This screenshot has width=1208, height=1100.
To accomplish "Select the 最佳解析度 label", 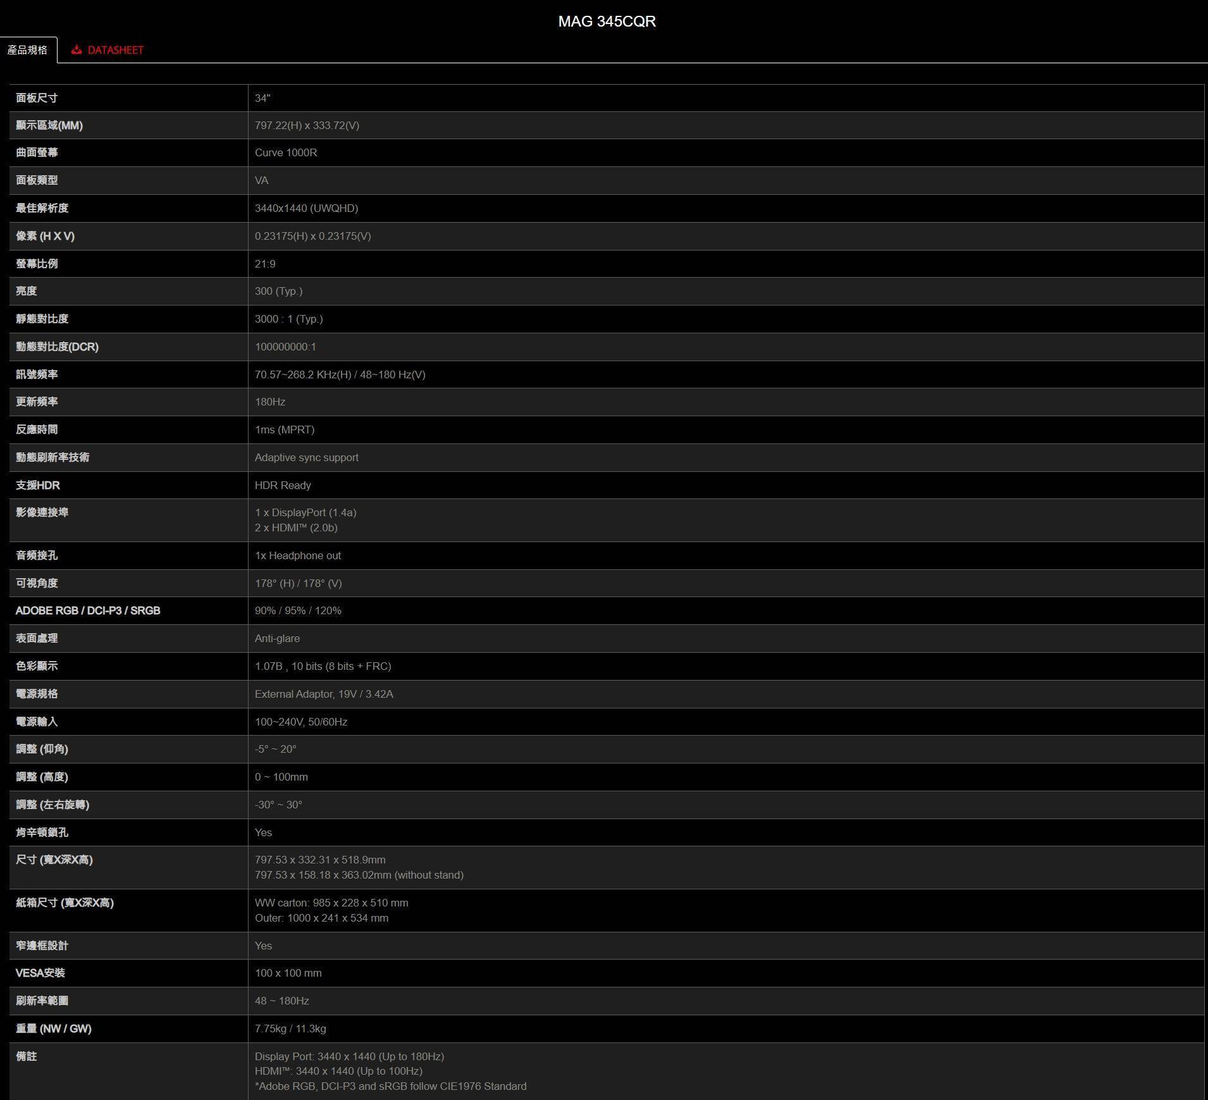I will pos(42,208).
